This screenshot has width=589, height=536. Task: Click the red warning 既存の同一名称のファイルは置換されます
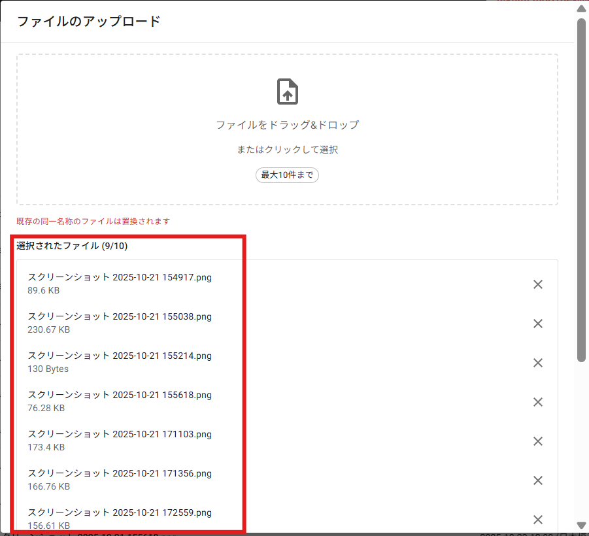point(93,221)
